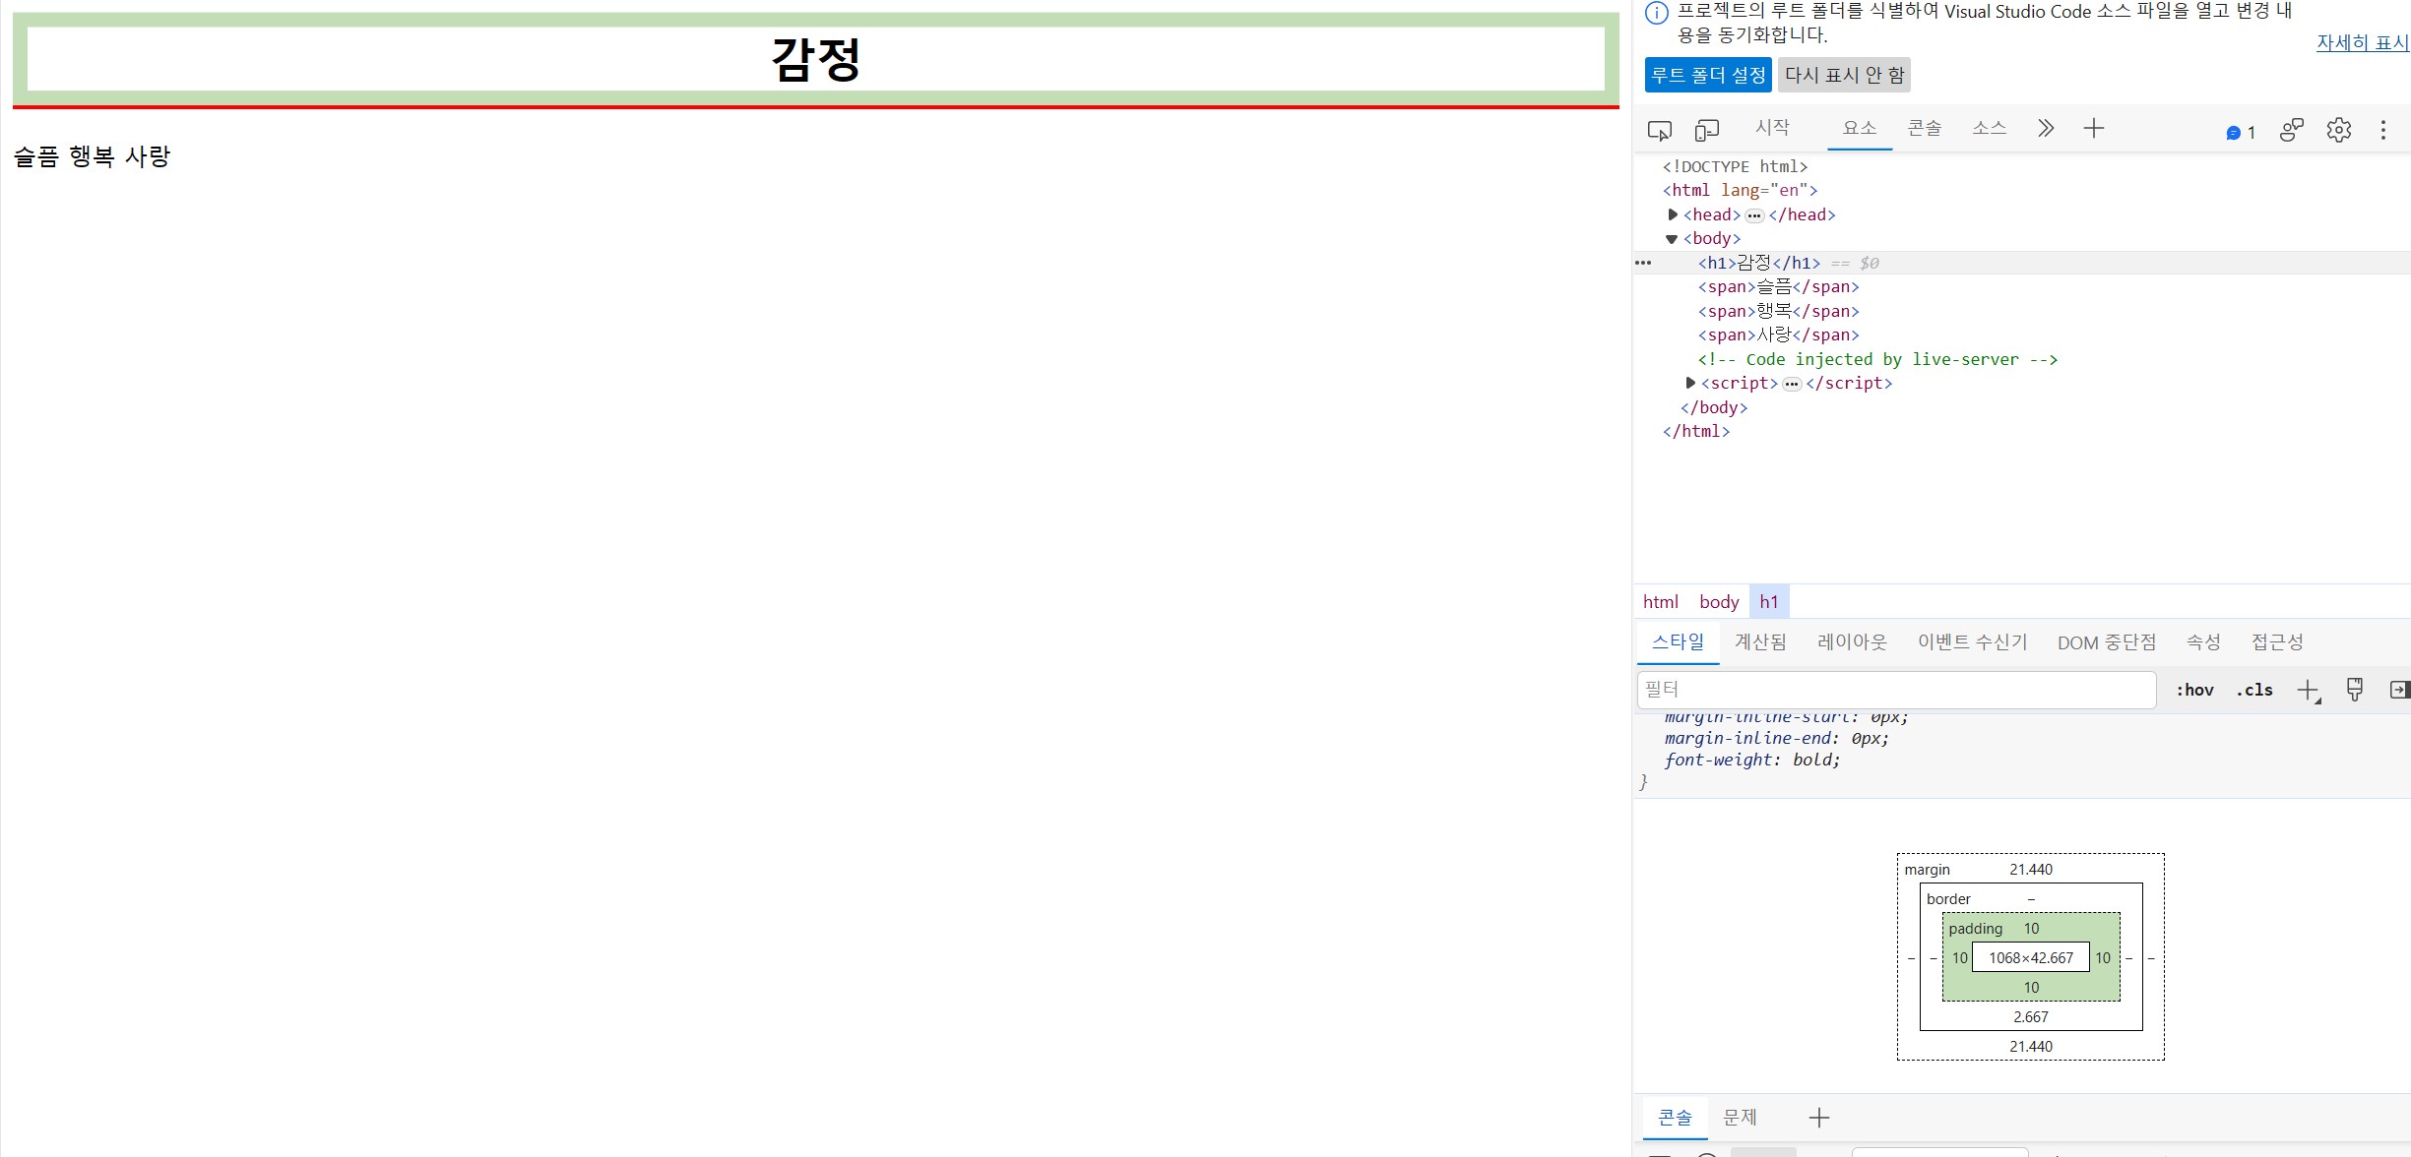Toggle computed styles sidebar icon

click(2399, 690)
